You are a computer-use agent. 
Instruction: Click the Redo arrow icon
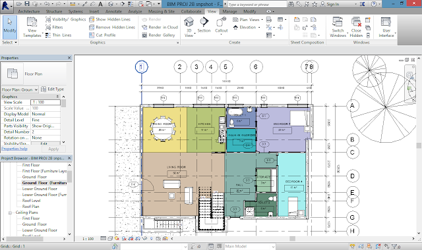click(59, 4)
